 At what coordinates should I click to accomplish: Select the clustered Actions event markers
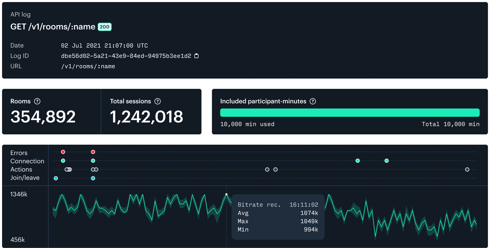tap(68, 169)
